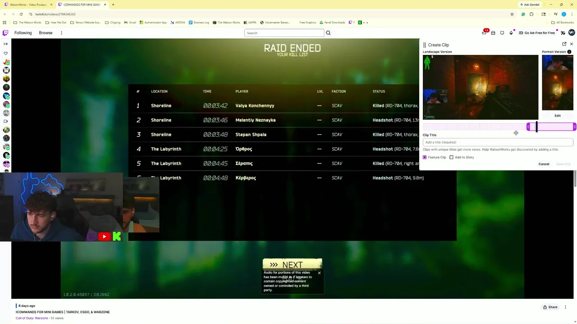The width and height of the screenshot is (577, 324).
Task: Open the Voicemeeter Banana bookmark
Action: click(275, 22)
